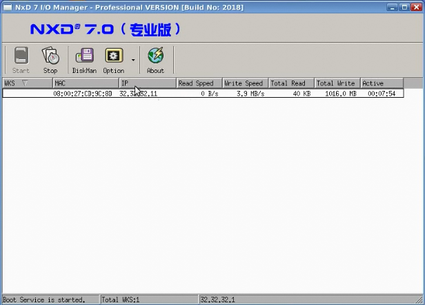Click the Write Speed column header
The width and height of the screenshot is (425, 305).
[x=246, y=83]
